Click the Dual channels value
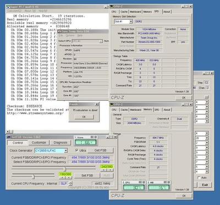 coord(179,119)
